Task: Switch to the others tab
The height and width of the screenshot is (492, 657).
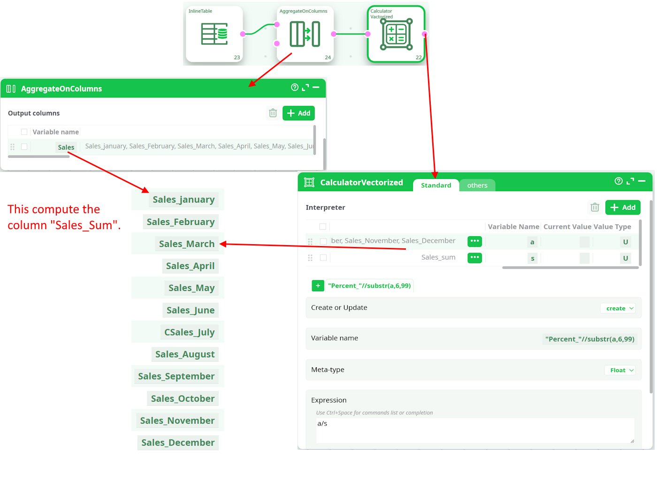Action: (477, 186)
